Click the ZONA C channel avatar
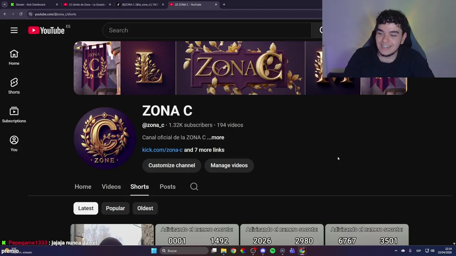The height and width of the screenshot is (256, 456). click(x=105, y=138)
